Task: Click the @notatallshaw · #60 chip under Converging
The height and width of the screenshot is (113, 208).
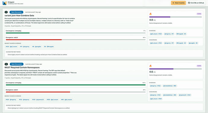Action: (170, 95)
